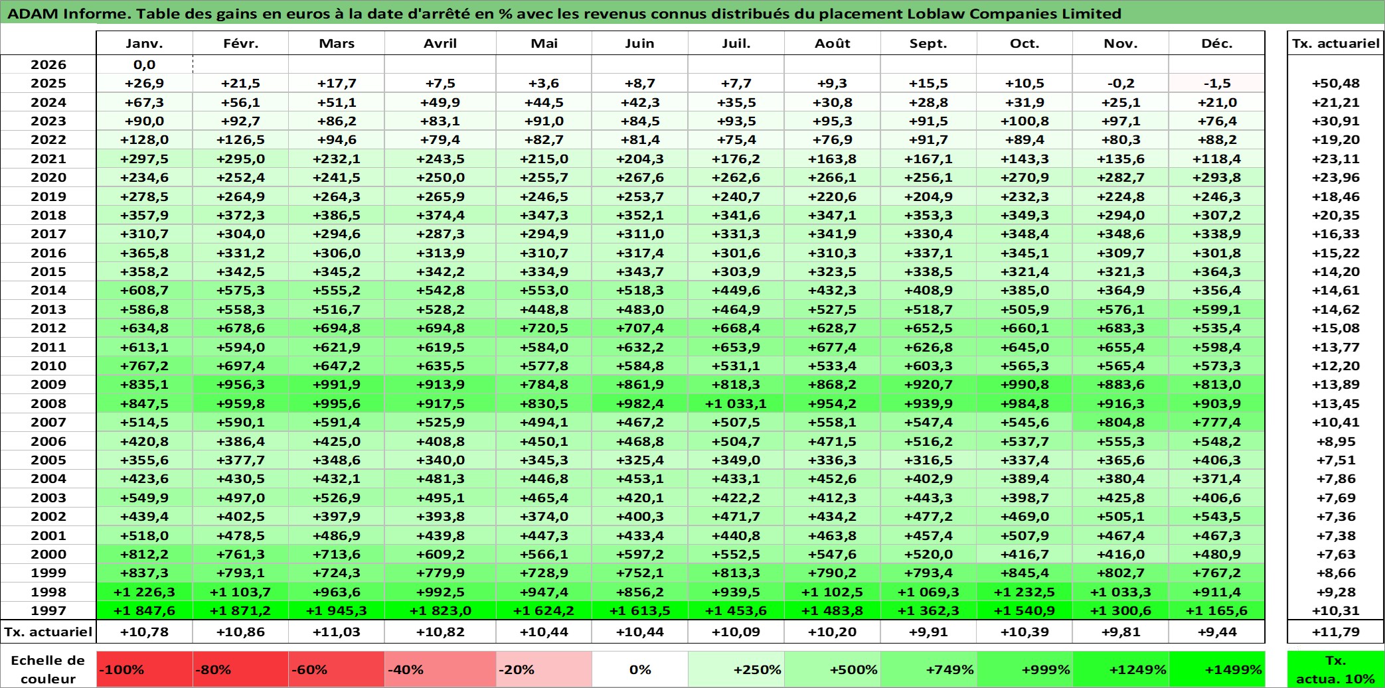Select the 'Tx. actuariel' bottom row label
Image resolution: width=1385 pixels, height=688 pixels.
48,632
